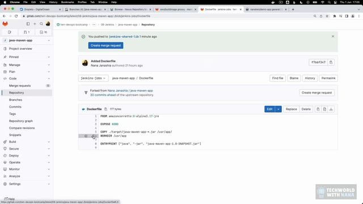Image resolution: width=363 pixels, height=204 pixels.
Task: Open raw file icon in file toolbar
Action: pos(324,109)
